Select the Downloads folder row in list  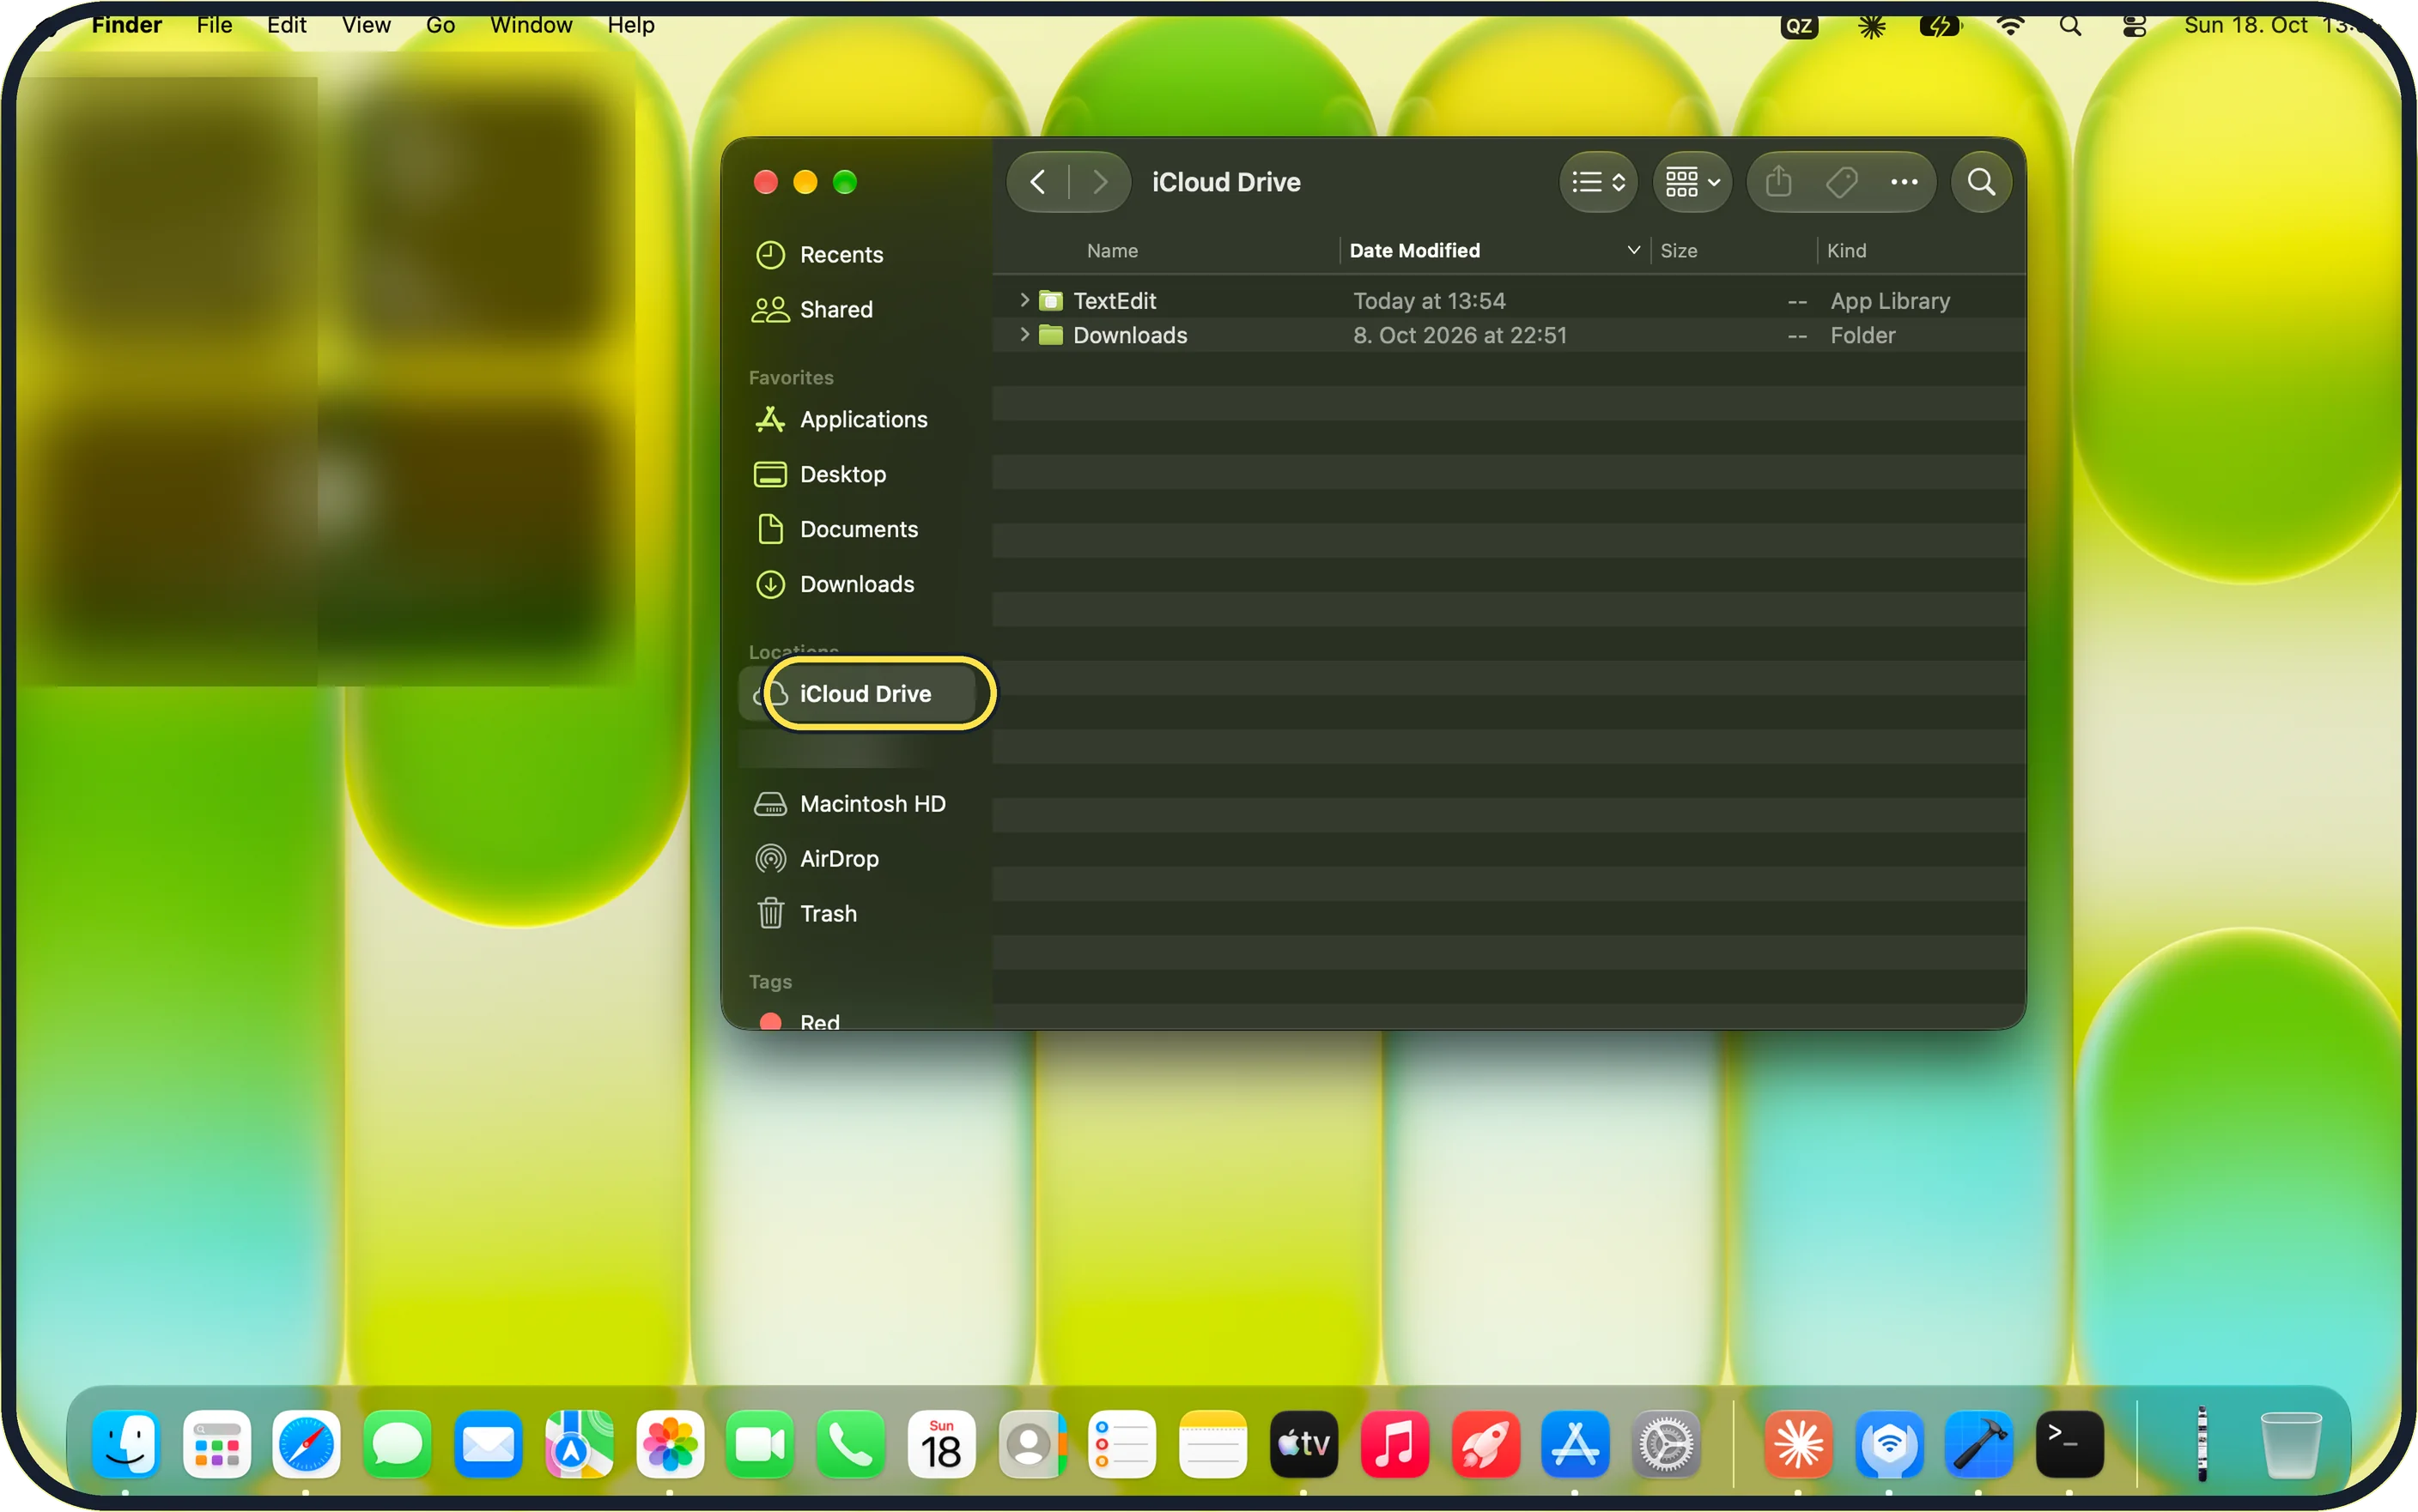(1509, 335)
